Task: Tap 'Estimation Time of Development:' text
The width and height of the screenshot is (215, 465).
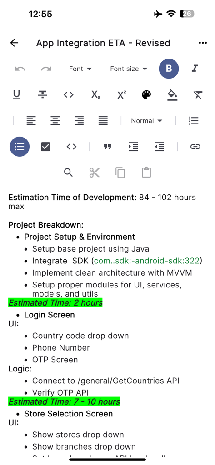Action: pyautogui.click(x=72, y=198)
